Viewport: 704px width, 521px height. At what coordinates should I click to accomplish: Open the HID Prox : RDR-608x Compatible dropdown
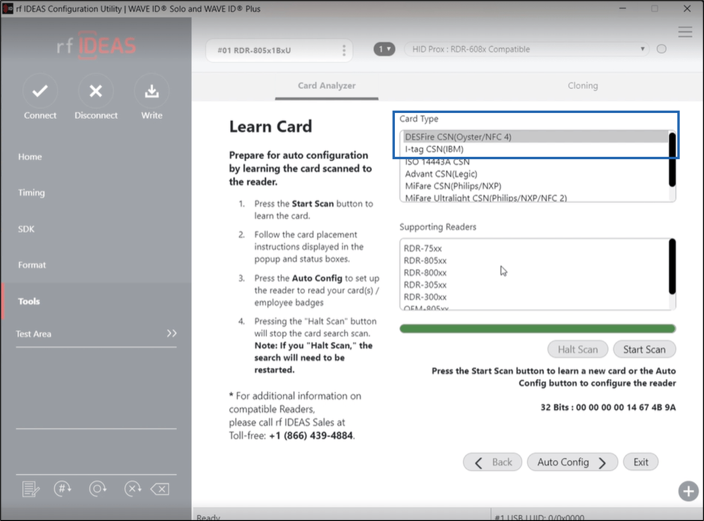tap(527, 49)
